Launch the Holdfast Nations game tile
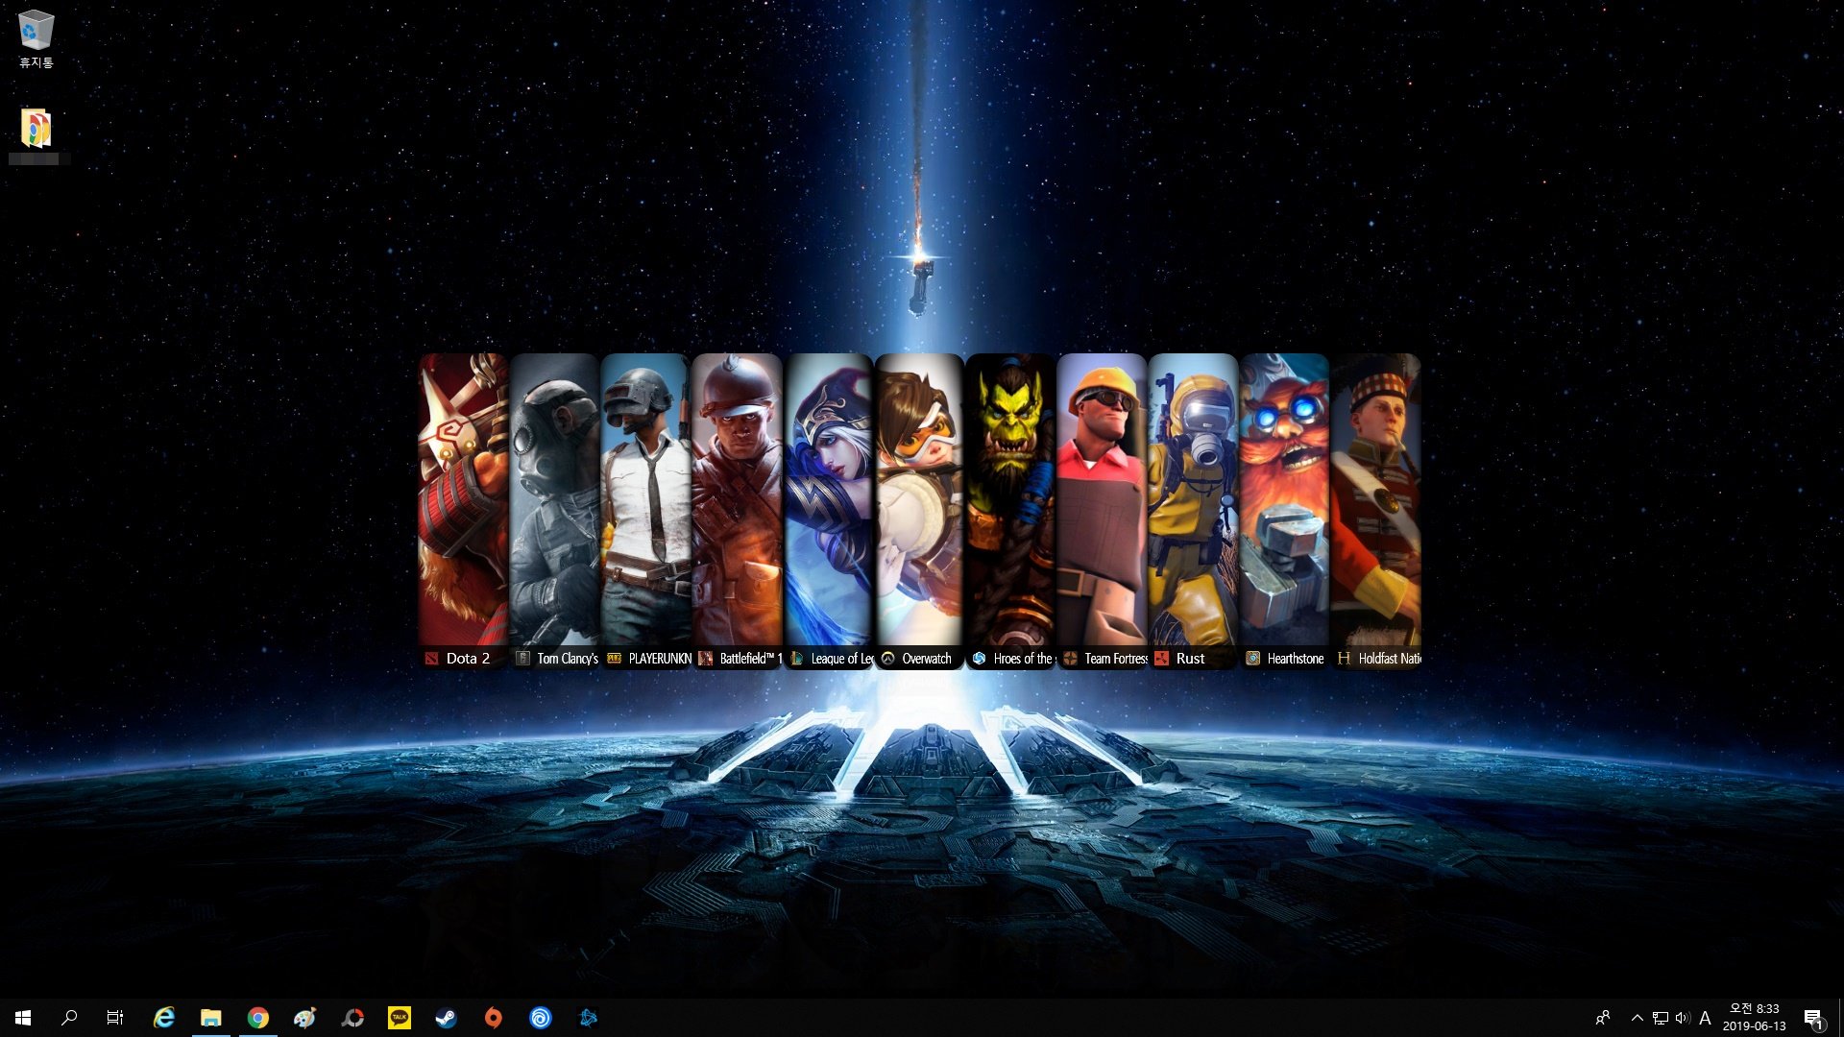Screen dimensions: 1844x1037 pos(1375,510)
